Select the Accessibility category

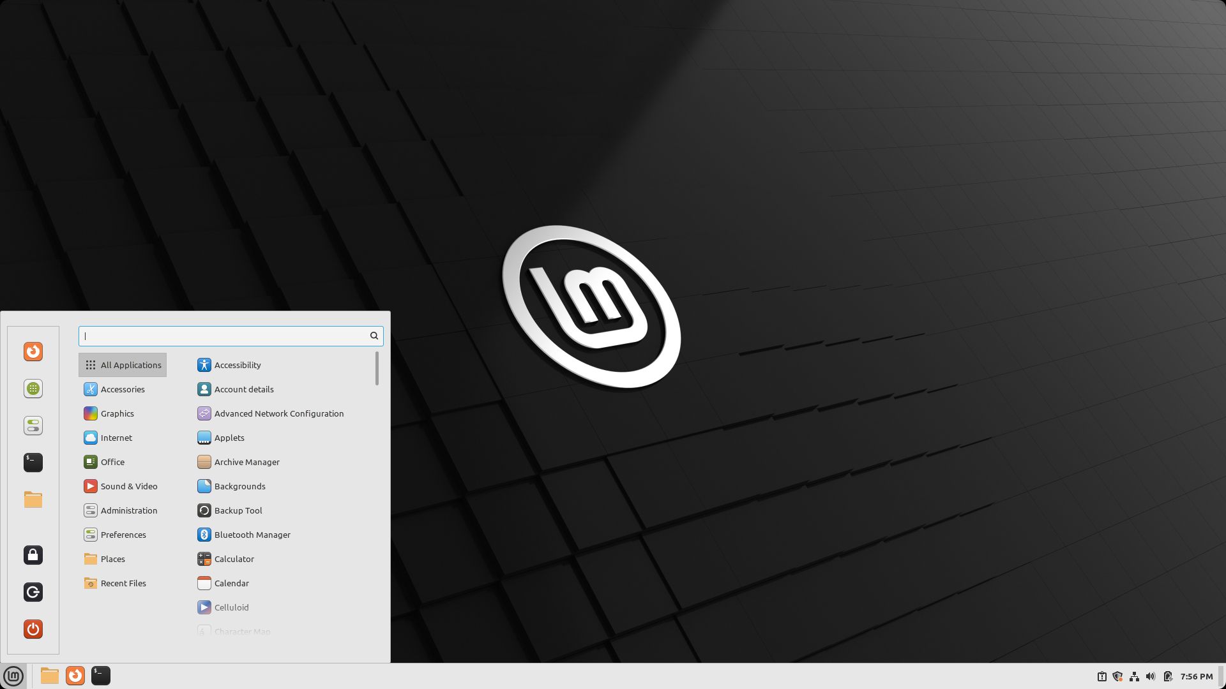[237, 364]
